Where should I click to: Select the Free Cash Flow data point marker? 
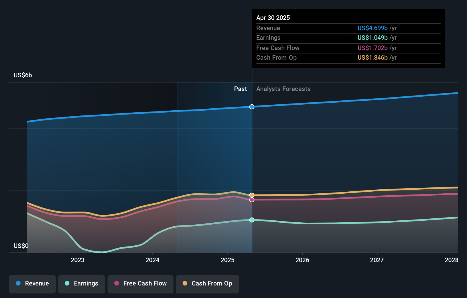point(252,200)
